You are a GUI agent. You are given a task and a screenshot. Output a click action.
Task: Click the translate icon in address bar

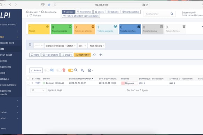tap(143, 5)
